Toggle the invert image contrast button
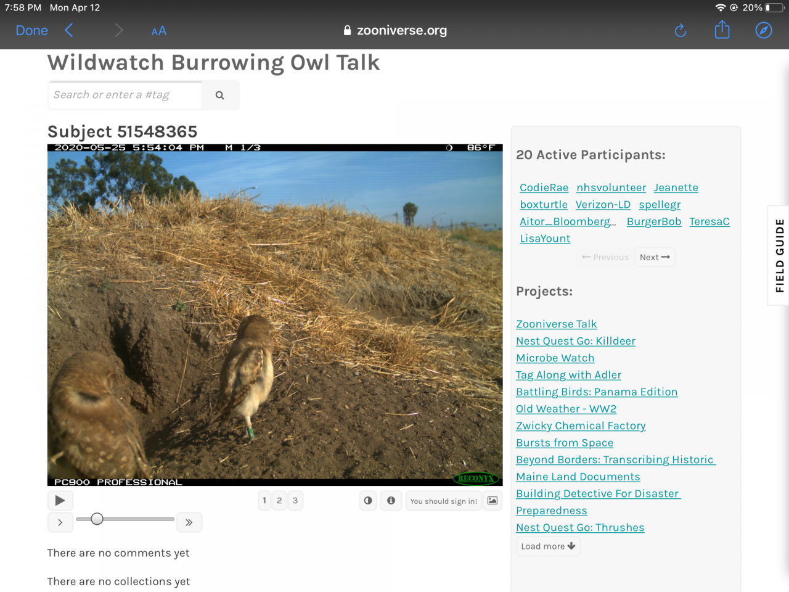 pos(368,501)
